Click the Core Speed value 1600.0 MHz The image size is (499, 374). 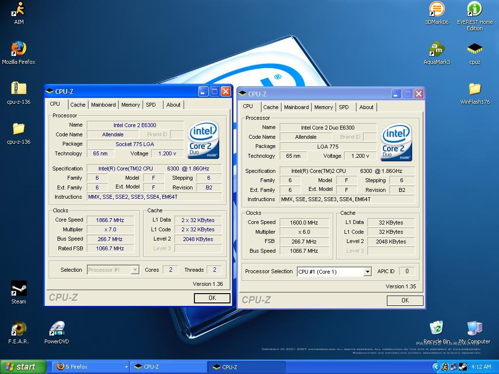[304, 222]
